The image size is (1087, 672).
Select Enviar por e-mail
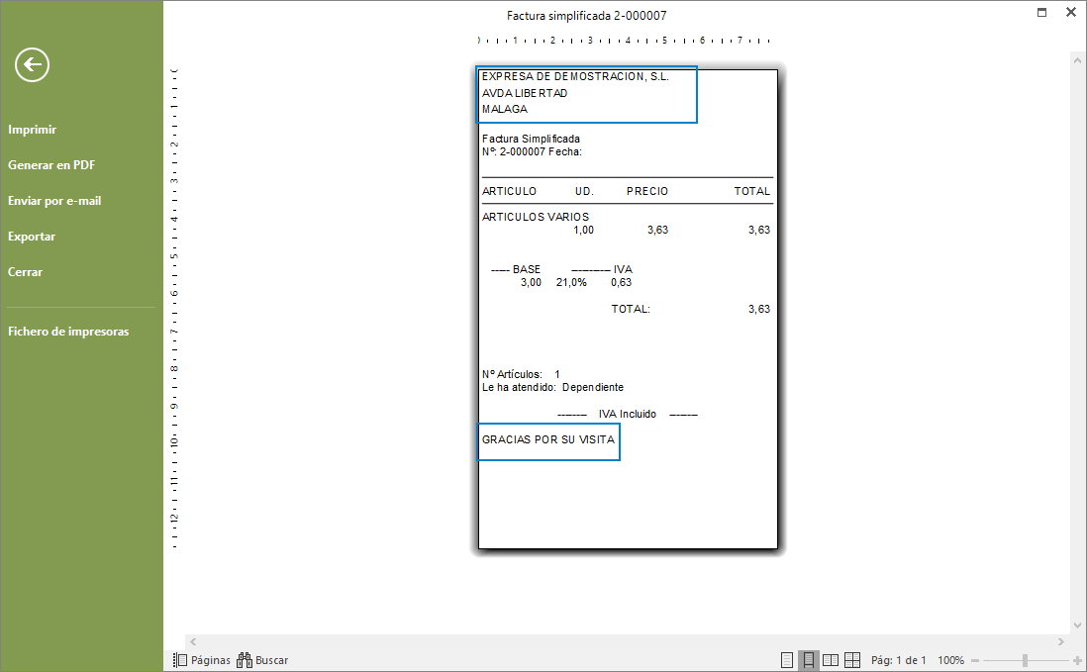click(x=54, y=201)
